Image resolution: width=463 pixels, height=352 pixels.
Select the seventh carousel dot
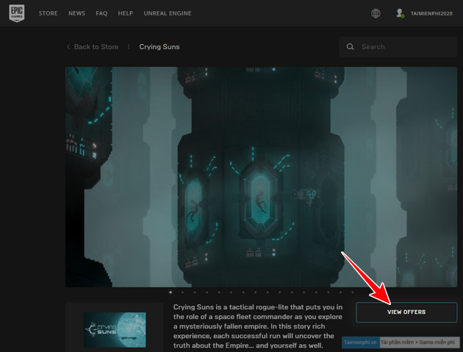pos(243,292)
